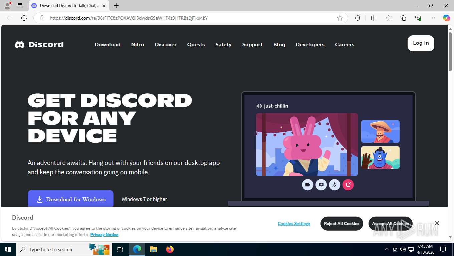
Task: Open the Edge profile icon
Action: (x=7, y=6)
